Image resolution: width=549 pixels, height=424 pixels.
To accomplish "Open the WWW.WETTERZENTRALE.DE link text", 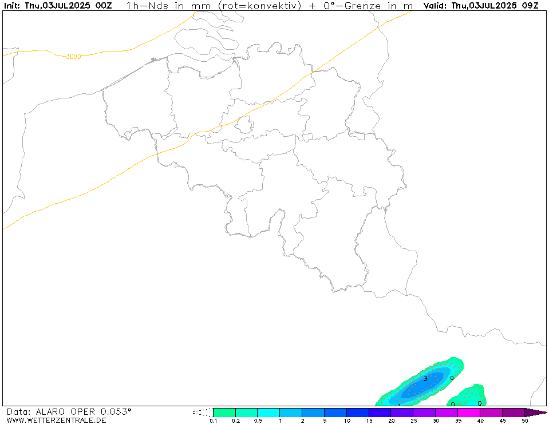I will click(56, 420).
